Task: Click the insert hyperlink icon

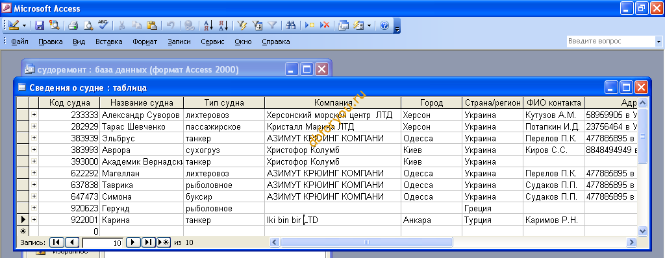Action: (190, 25)
